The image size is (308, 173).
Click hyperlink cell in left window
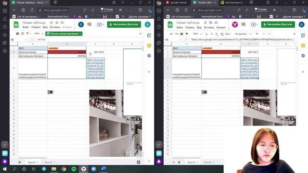coord(95,68)
